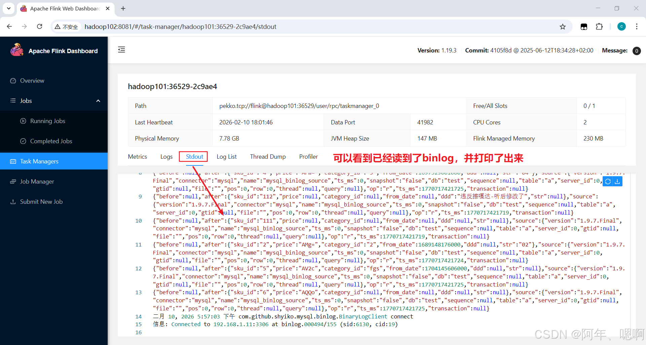Select the Last Heartbeat timestamp value
The width and height of the screenshot is (646, 345).
click(246, 122)
